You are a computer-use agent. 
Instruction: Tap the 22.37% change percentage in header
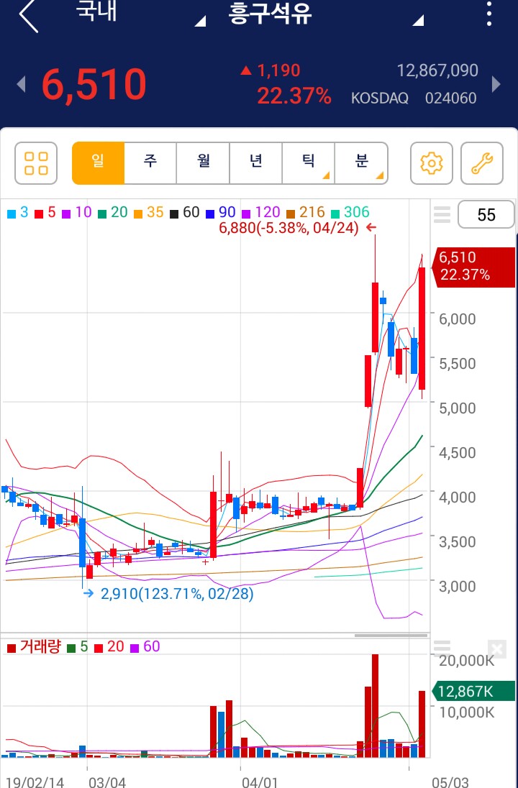[294, 96]
